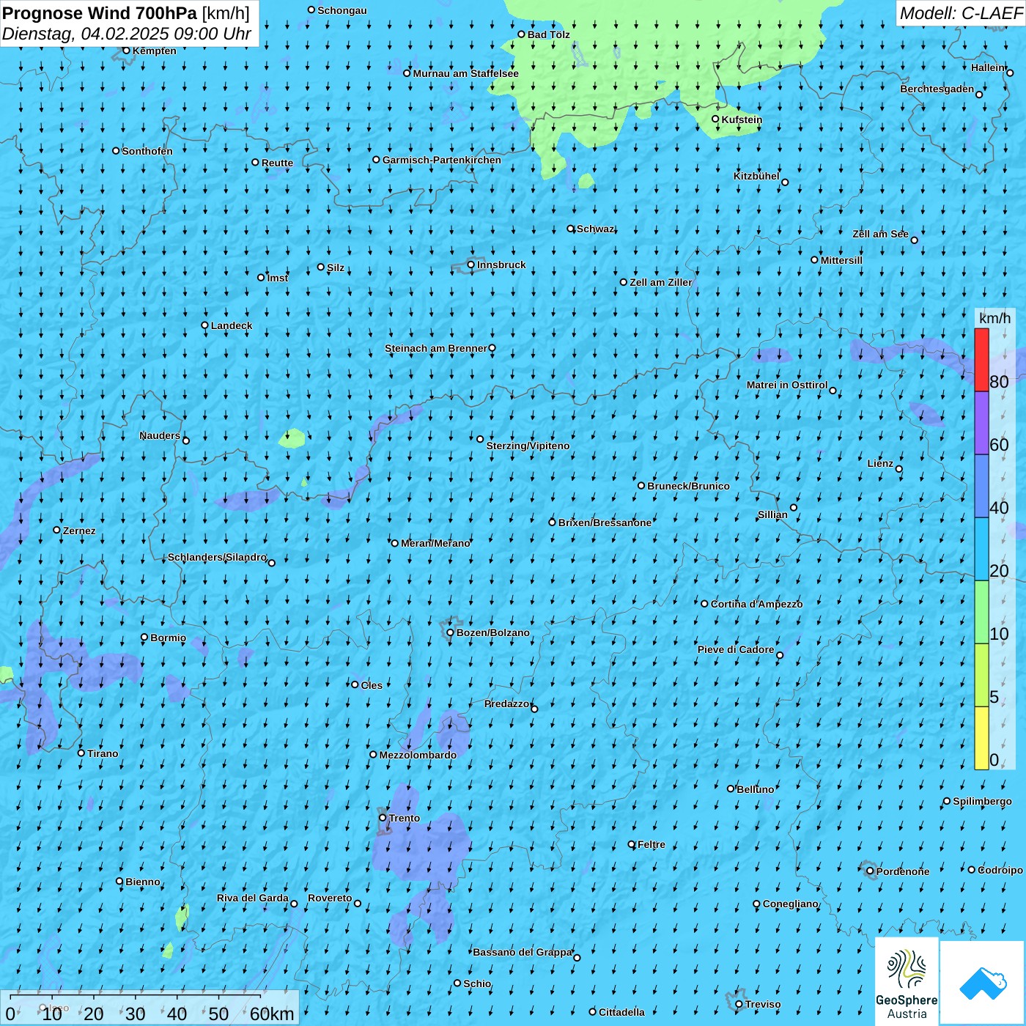Click the 'Sillian' label
Screen dimensions: 1026x1026
(772, 514)
